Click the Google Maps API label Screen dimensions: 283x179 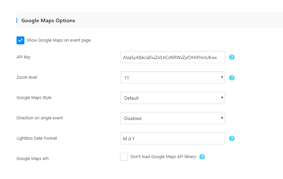[32, 158]
